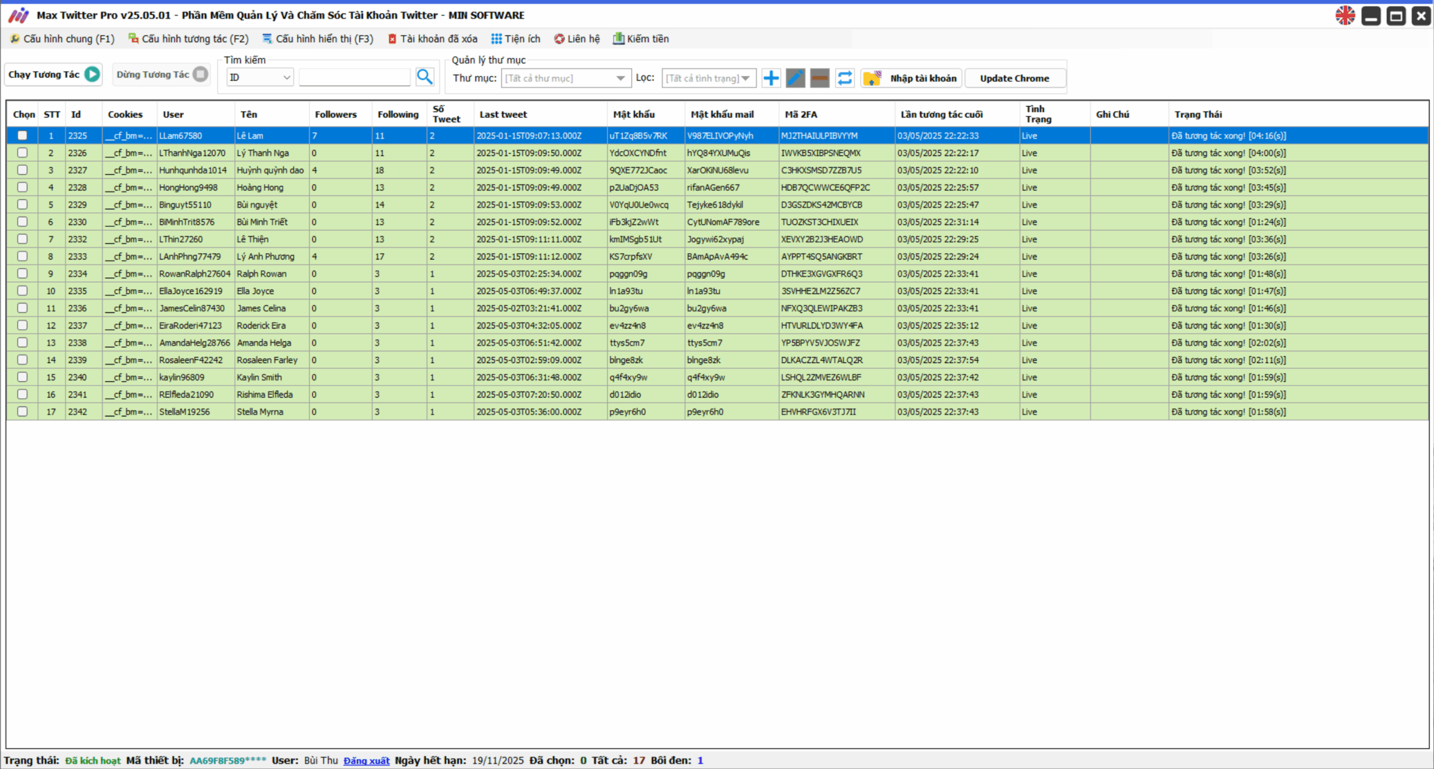1434x769 pixels.
Task: Tick checkbox for EllaJoyce162919
Action: click(x=22, y=291)
